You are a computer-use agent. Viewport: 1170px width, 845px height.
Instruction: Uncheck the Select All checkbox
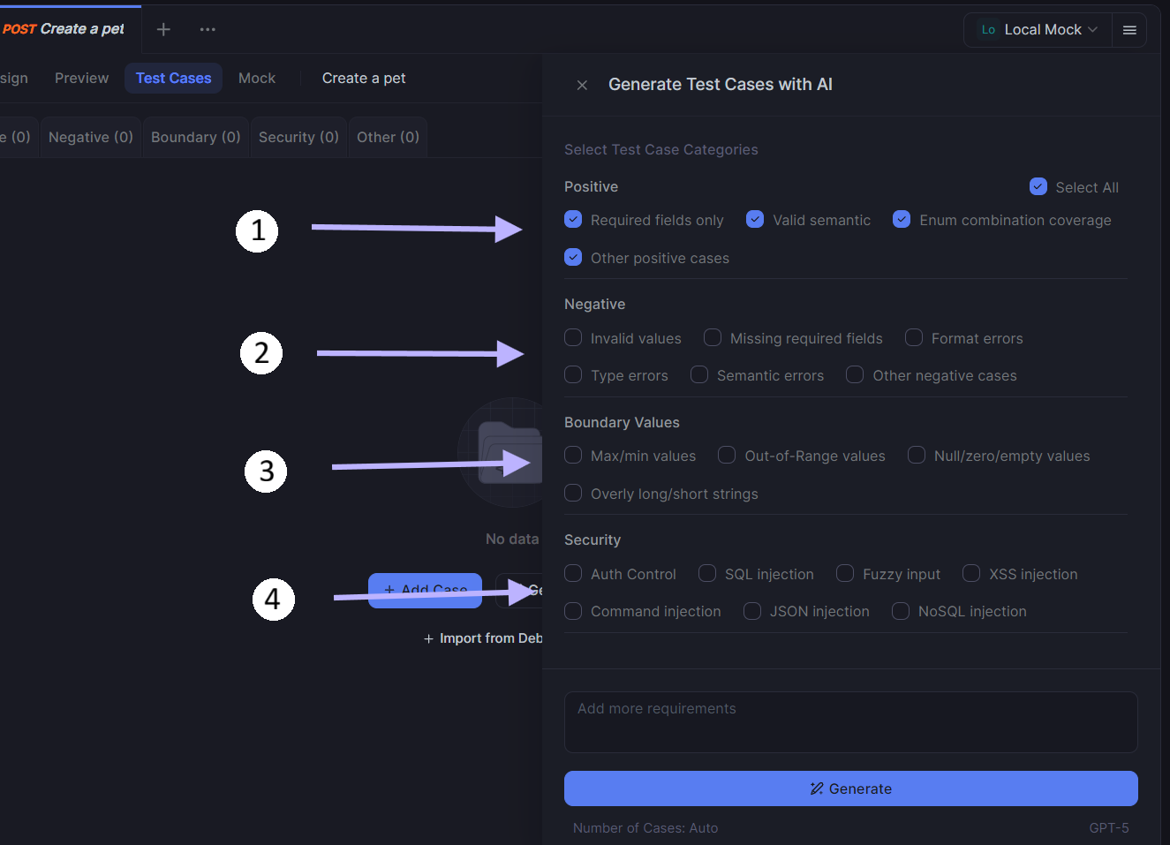tap(1038, 187)
